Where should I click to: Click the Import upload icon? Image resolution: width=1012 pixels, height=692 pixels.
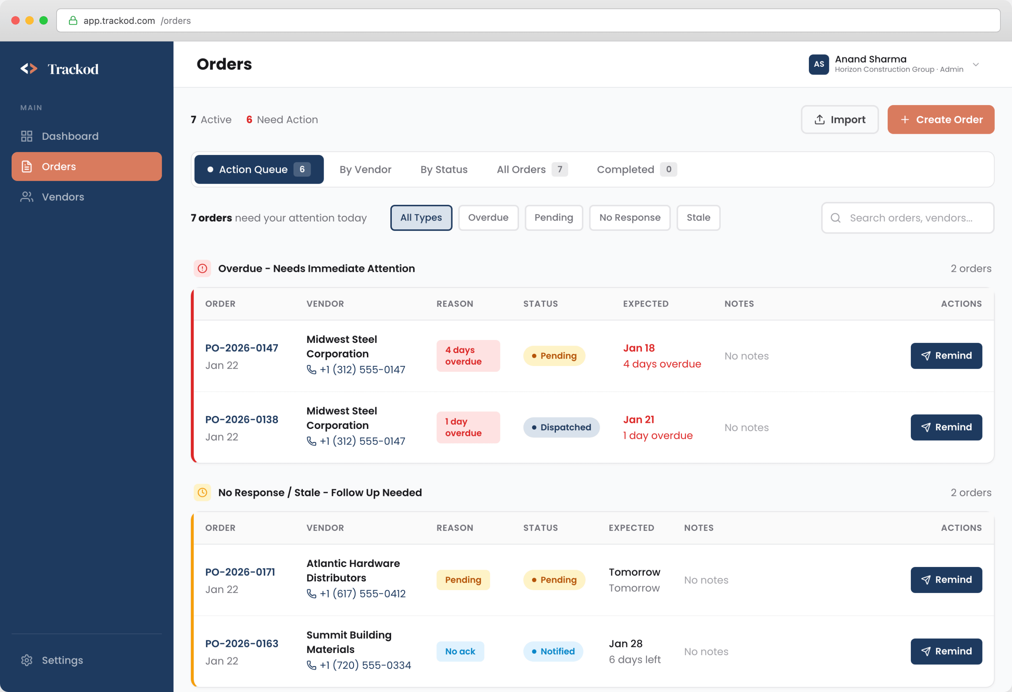tap(819, 119)
